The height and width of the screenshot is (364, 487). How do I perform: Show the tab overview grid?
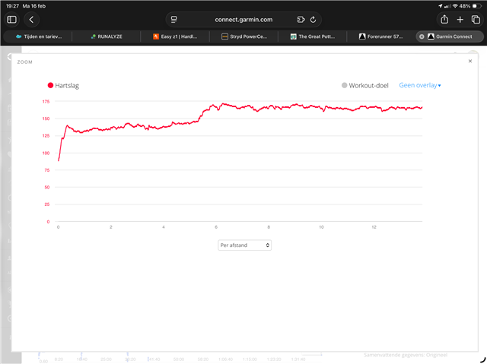[x=476, y=19]
